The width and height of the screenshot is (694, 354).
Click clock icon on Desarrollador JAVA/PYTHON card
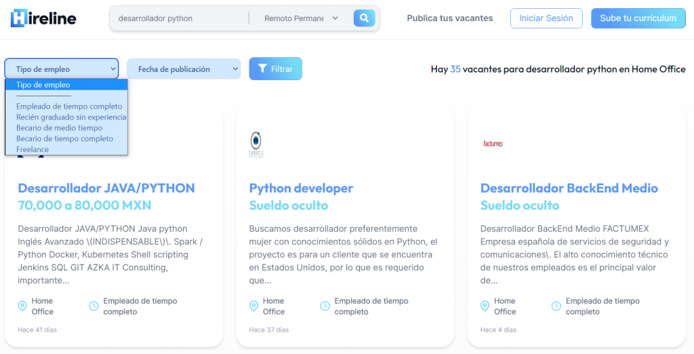94,306
